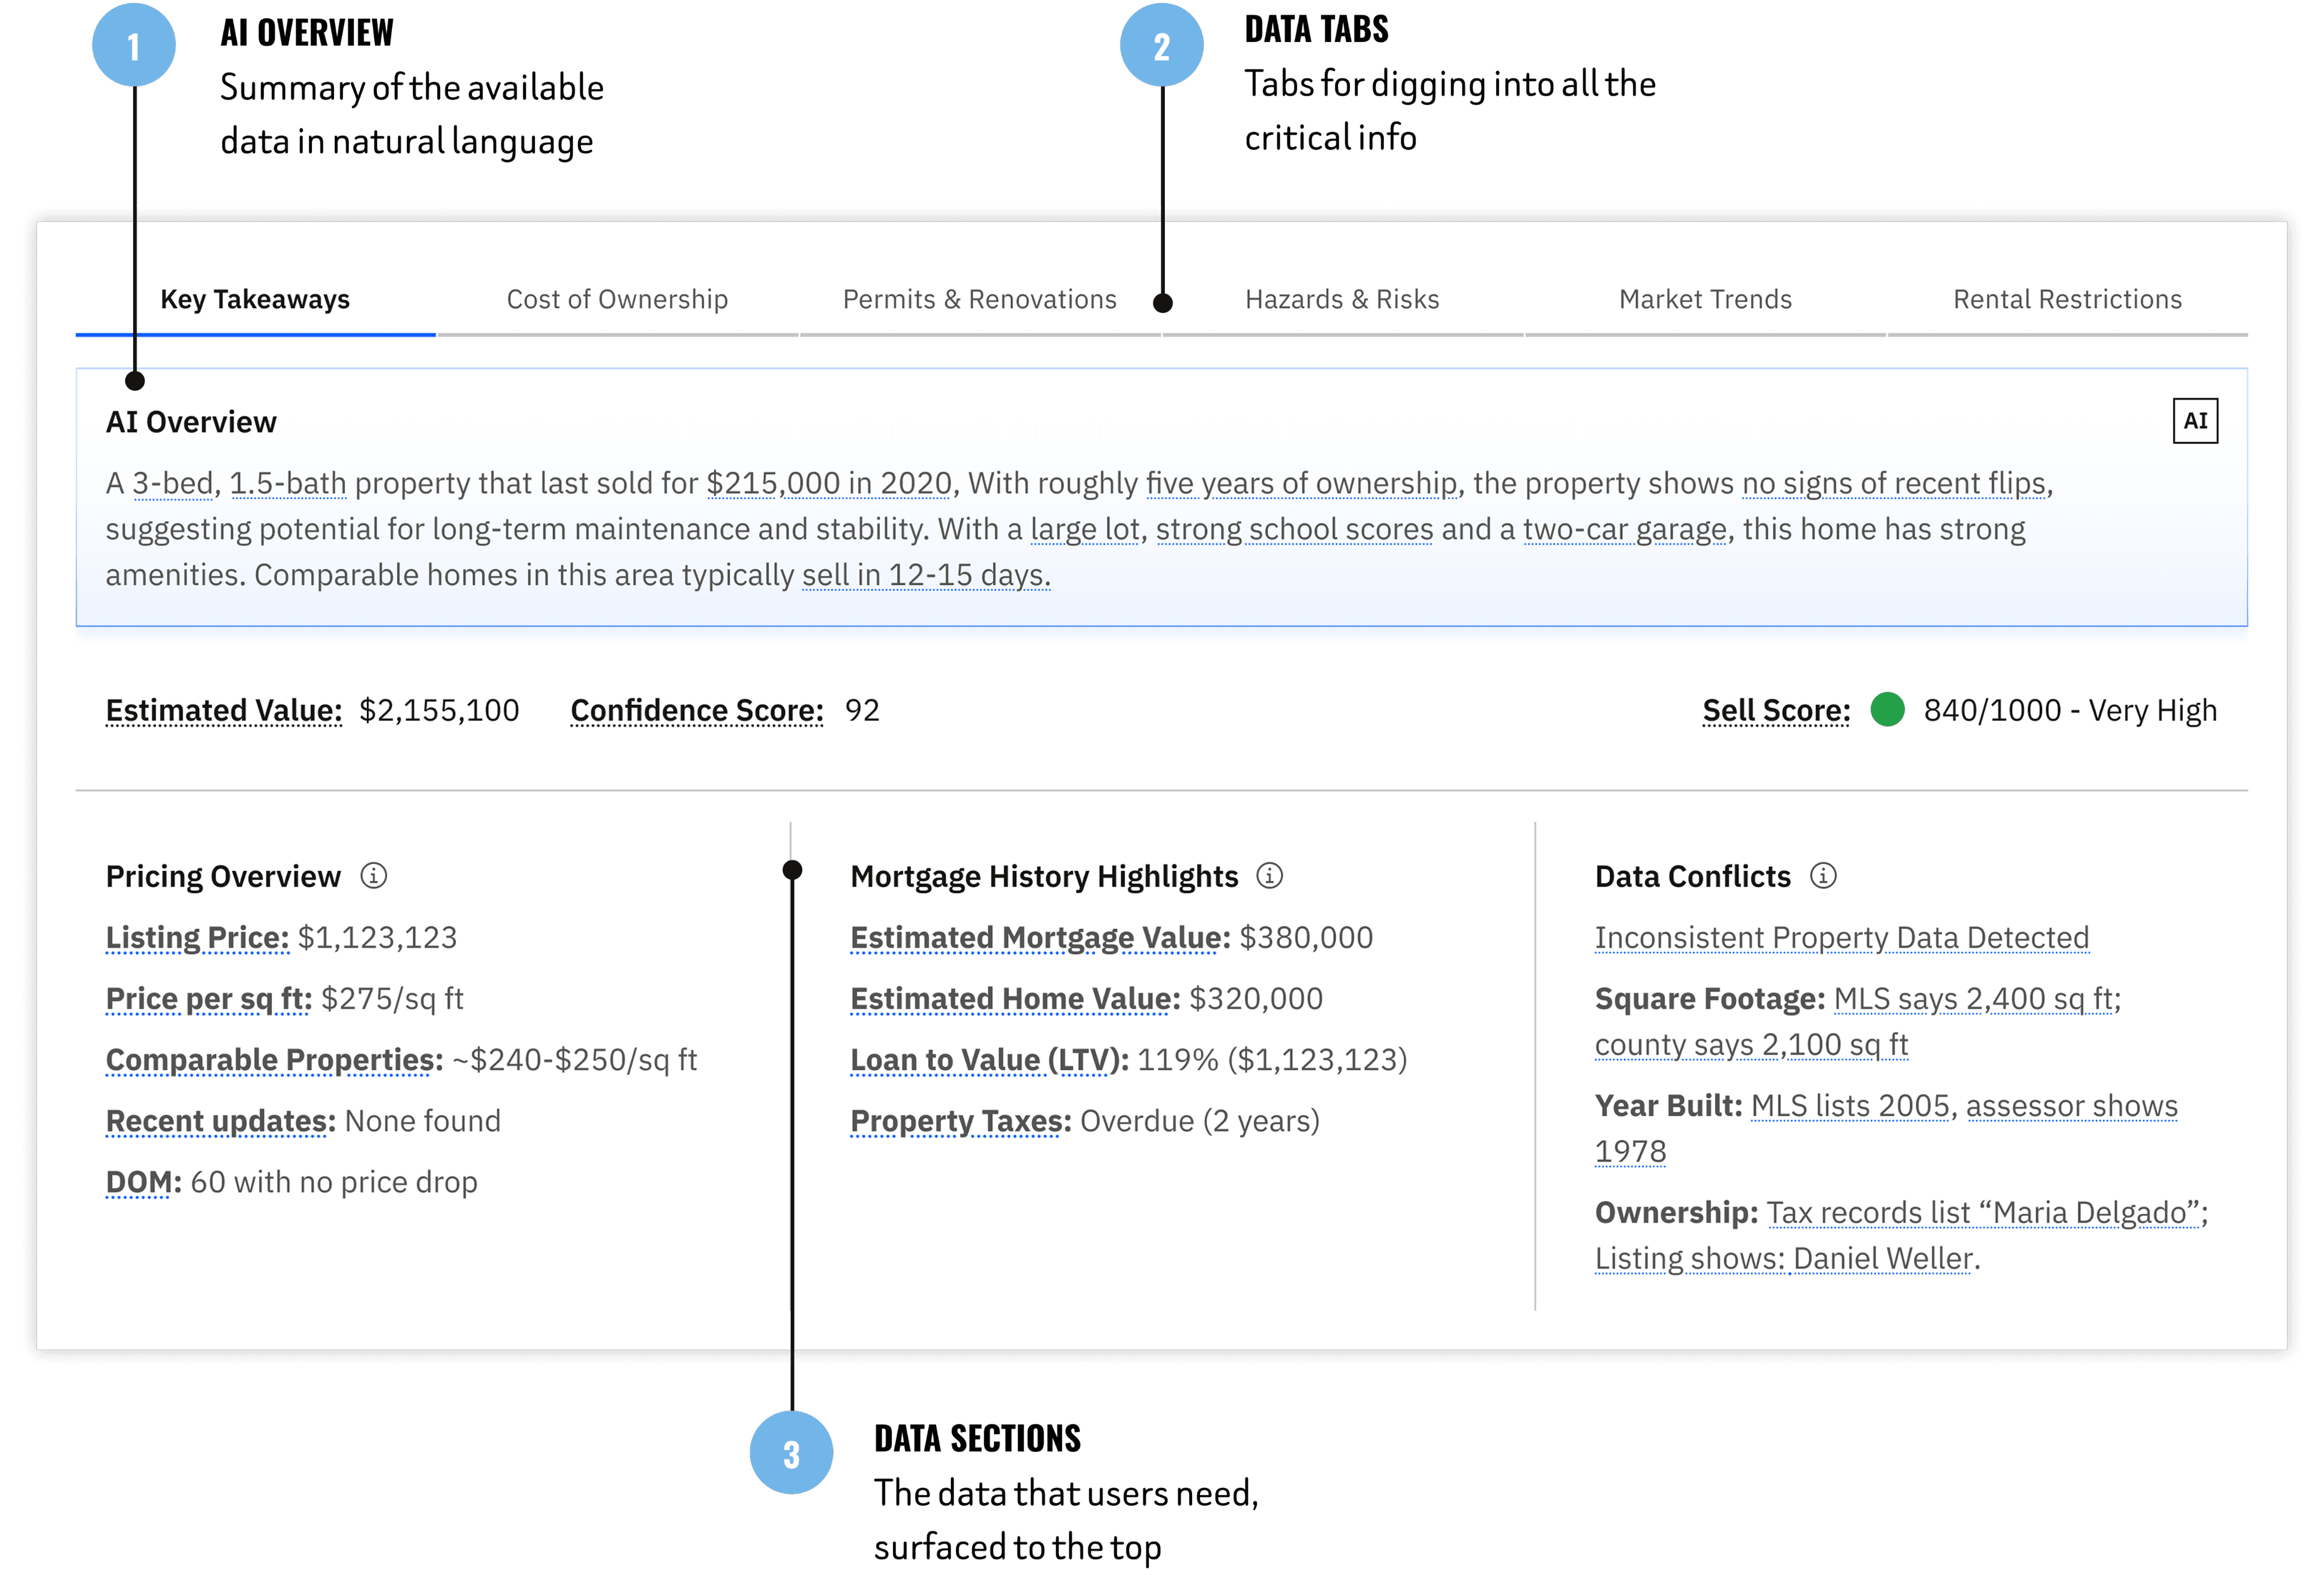
Task: Click info icon beside Mortgage History Highlights
Action: click(x=1269, y=876)
